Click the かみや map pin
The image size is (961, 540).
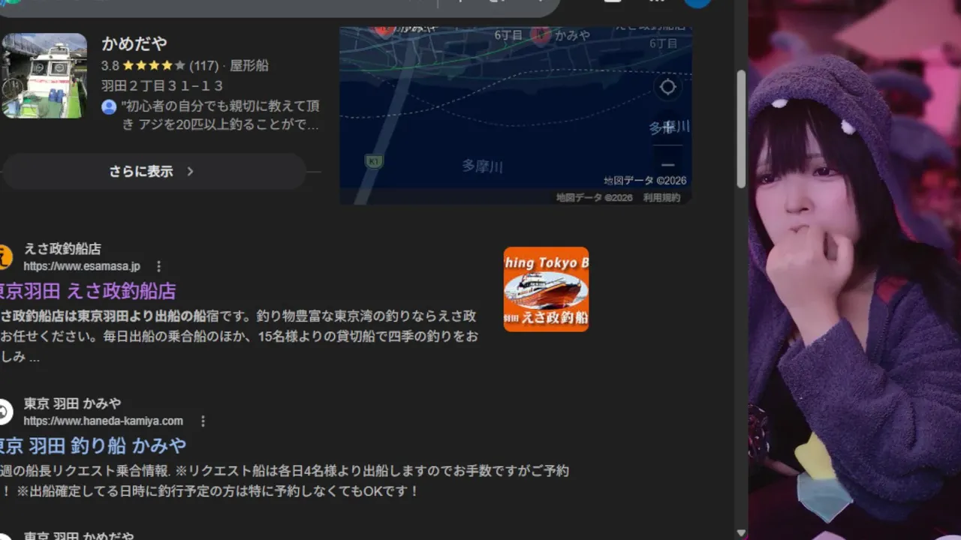540,34
